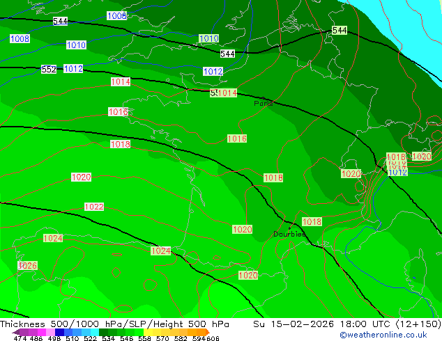Pick the darkest green legend swatch above 534
Image resolution: width=442 pixels, height=341 pixels.
(x=103, y=332)
